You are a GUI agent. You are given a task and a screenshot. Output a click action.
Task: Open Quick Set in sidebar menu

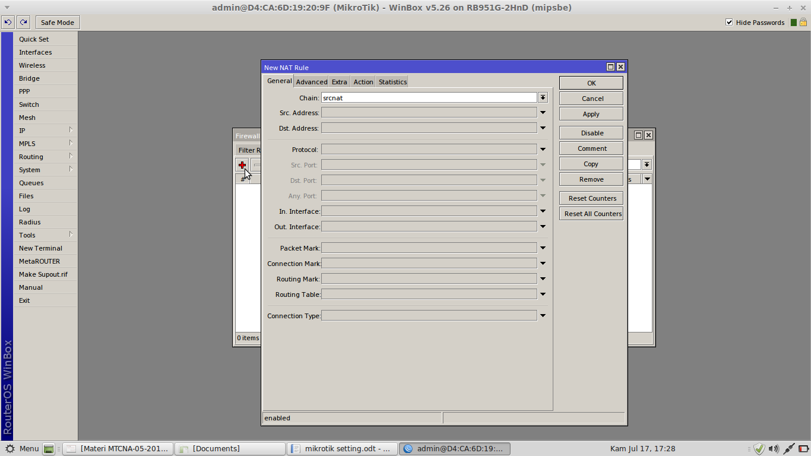pyautogui.click(x=46, y=39)
